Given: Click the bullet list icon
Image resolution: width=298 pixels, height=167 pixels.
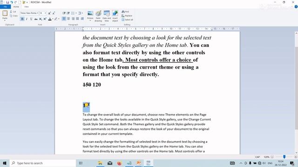Looking at the screenshot, I should (73, 13).
